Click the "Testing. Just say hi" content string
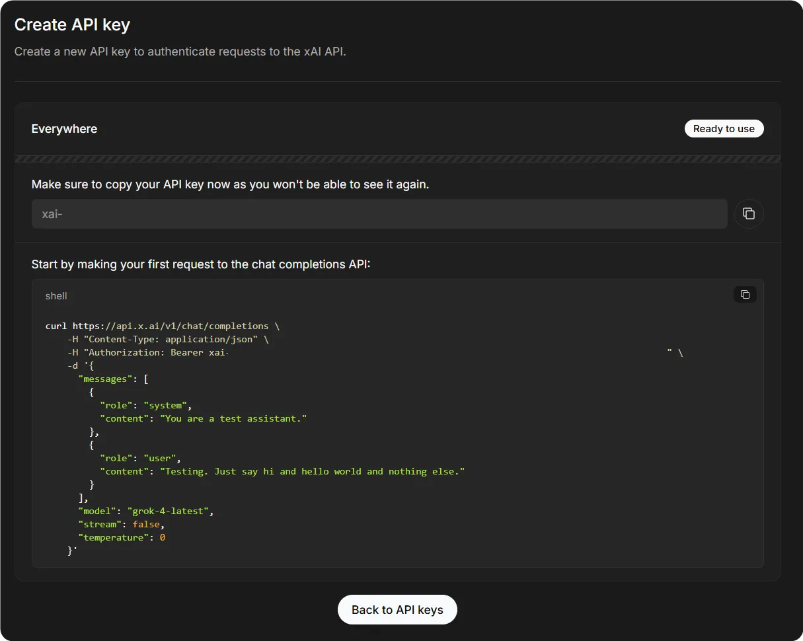 [x=312, y=471]
